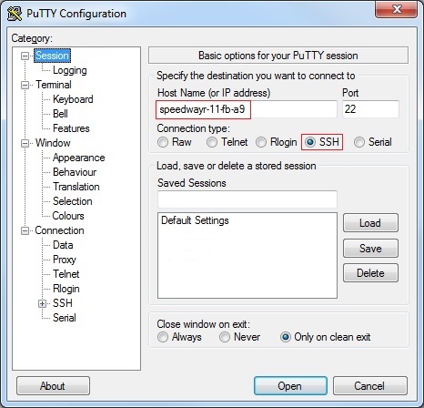Collapse the Window category node
The height and width of the screenshot is (408, 424).
coord(25,143)
